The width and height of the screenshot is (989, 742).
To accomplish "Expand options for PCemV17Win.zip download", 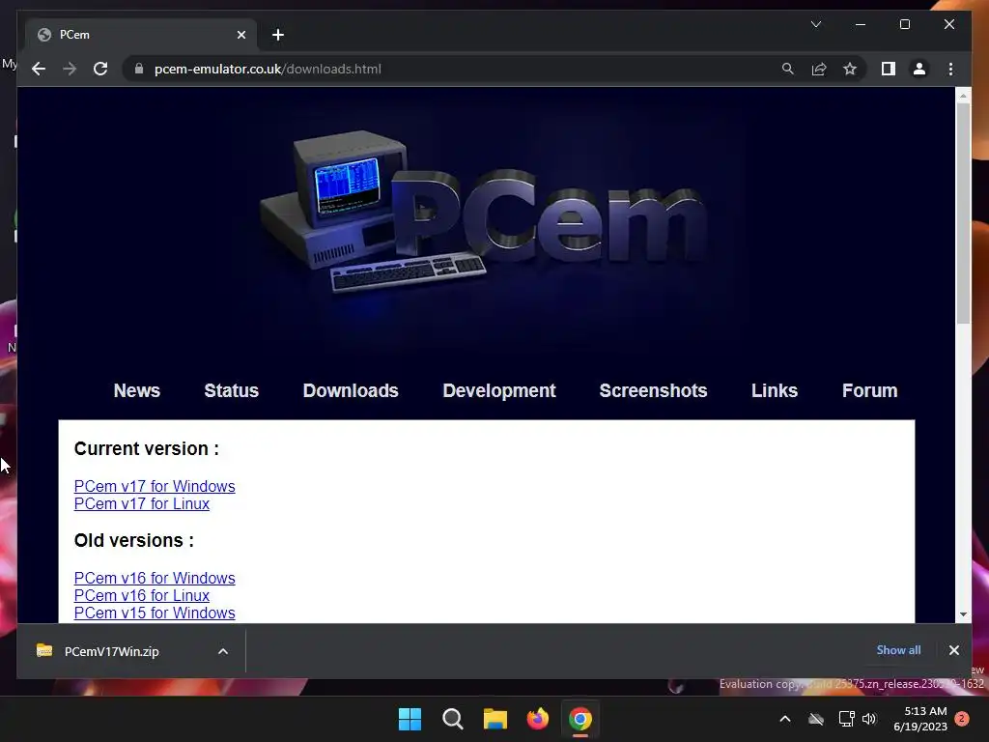I will coord(223,651).
